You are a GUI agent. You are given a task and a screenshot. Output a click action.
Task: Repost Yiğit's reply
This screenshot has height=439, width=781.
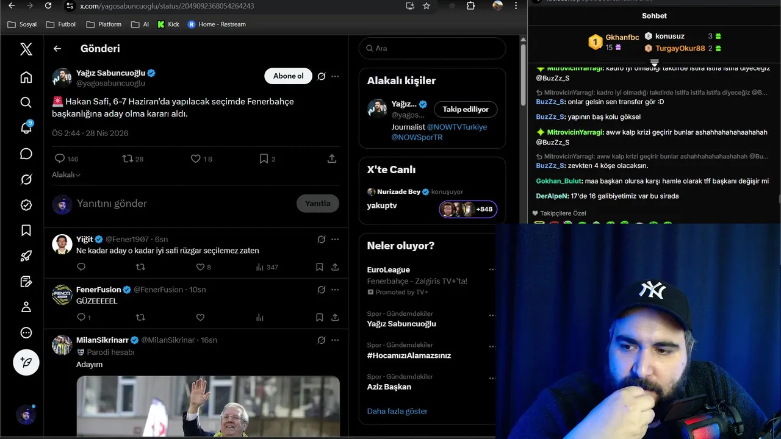pyautogui.click(x=140, y=267)
